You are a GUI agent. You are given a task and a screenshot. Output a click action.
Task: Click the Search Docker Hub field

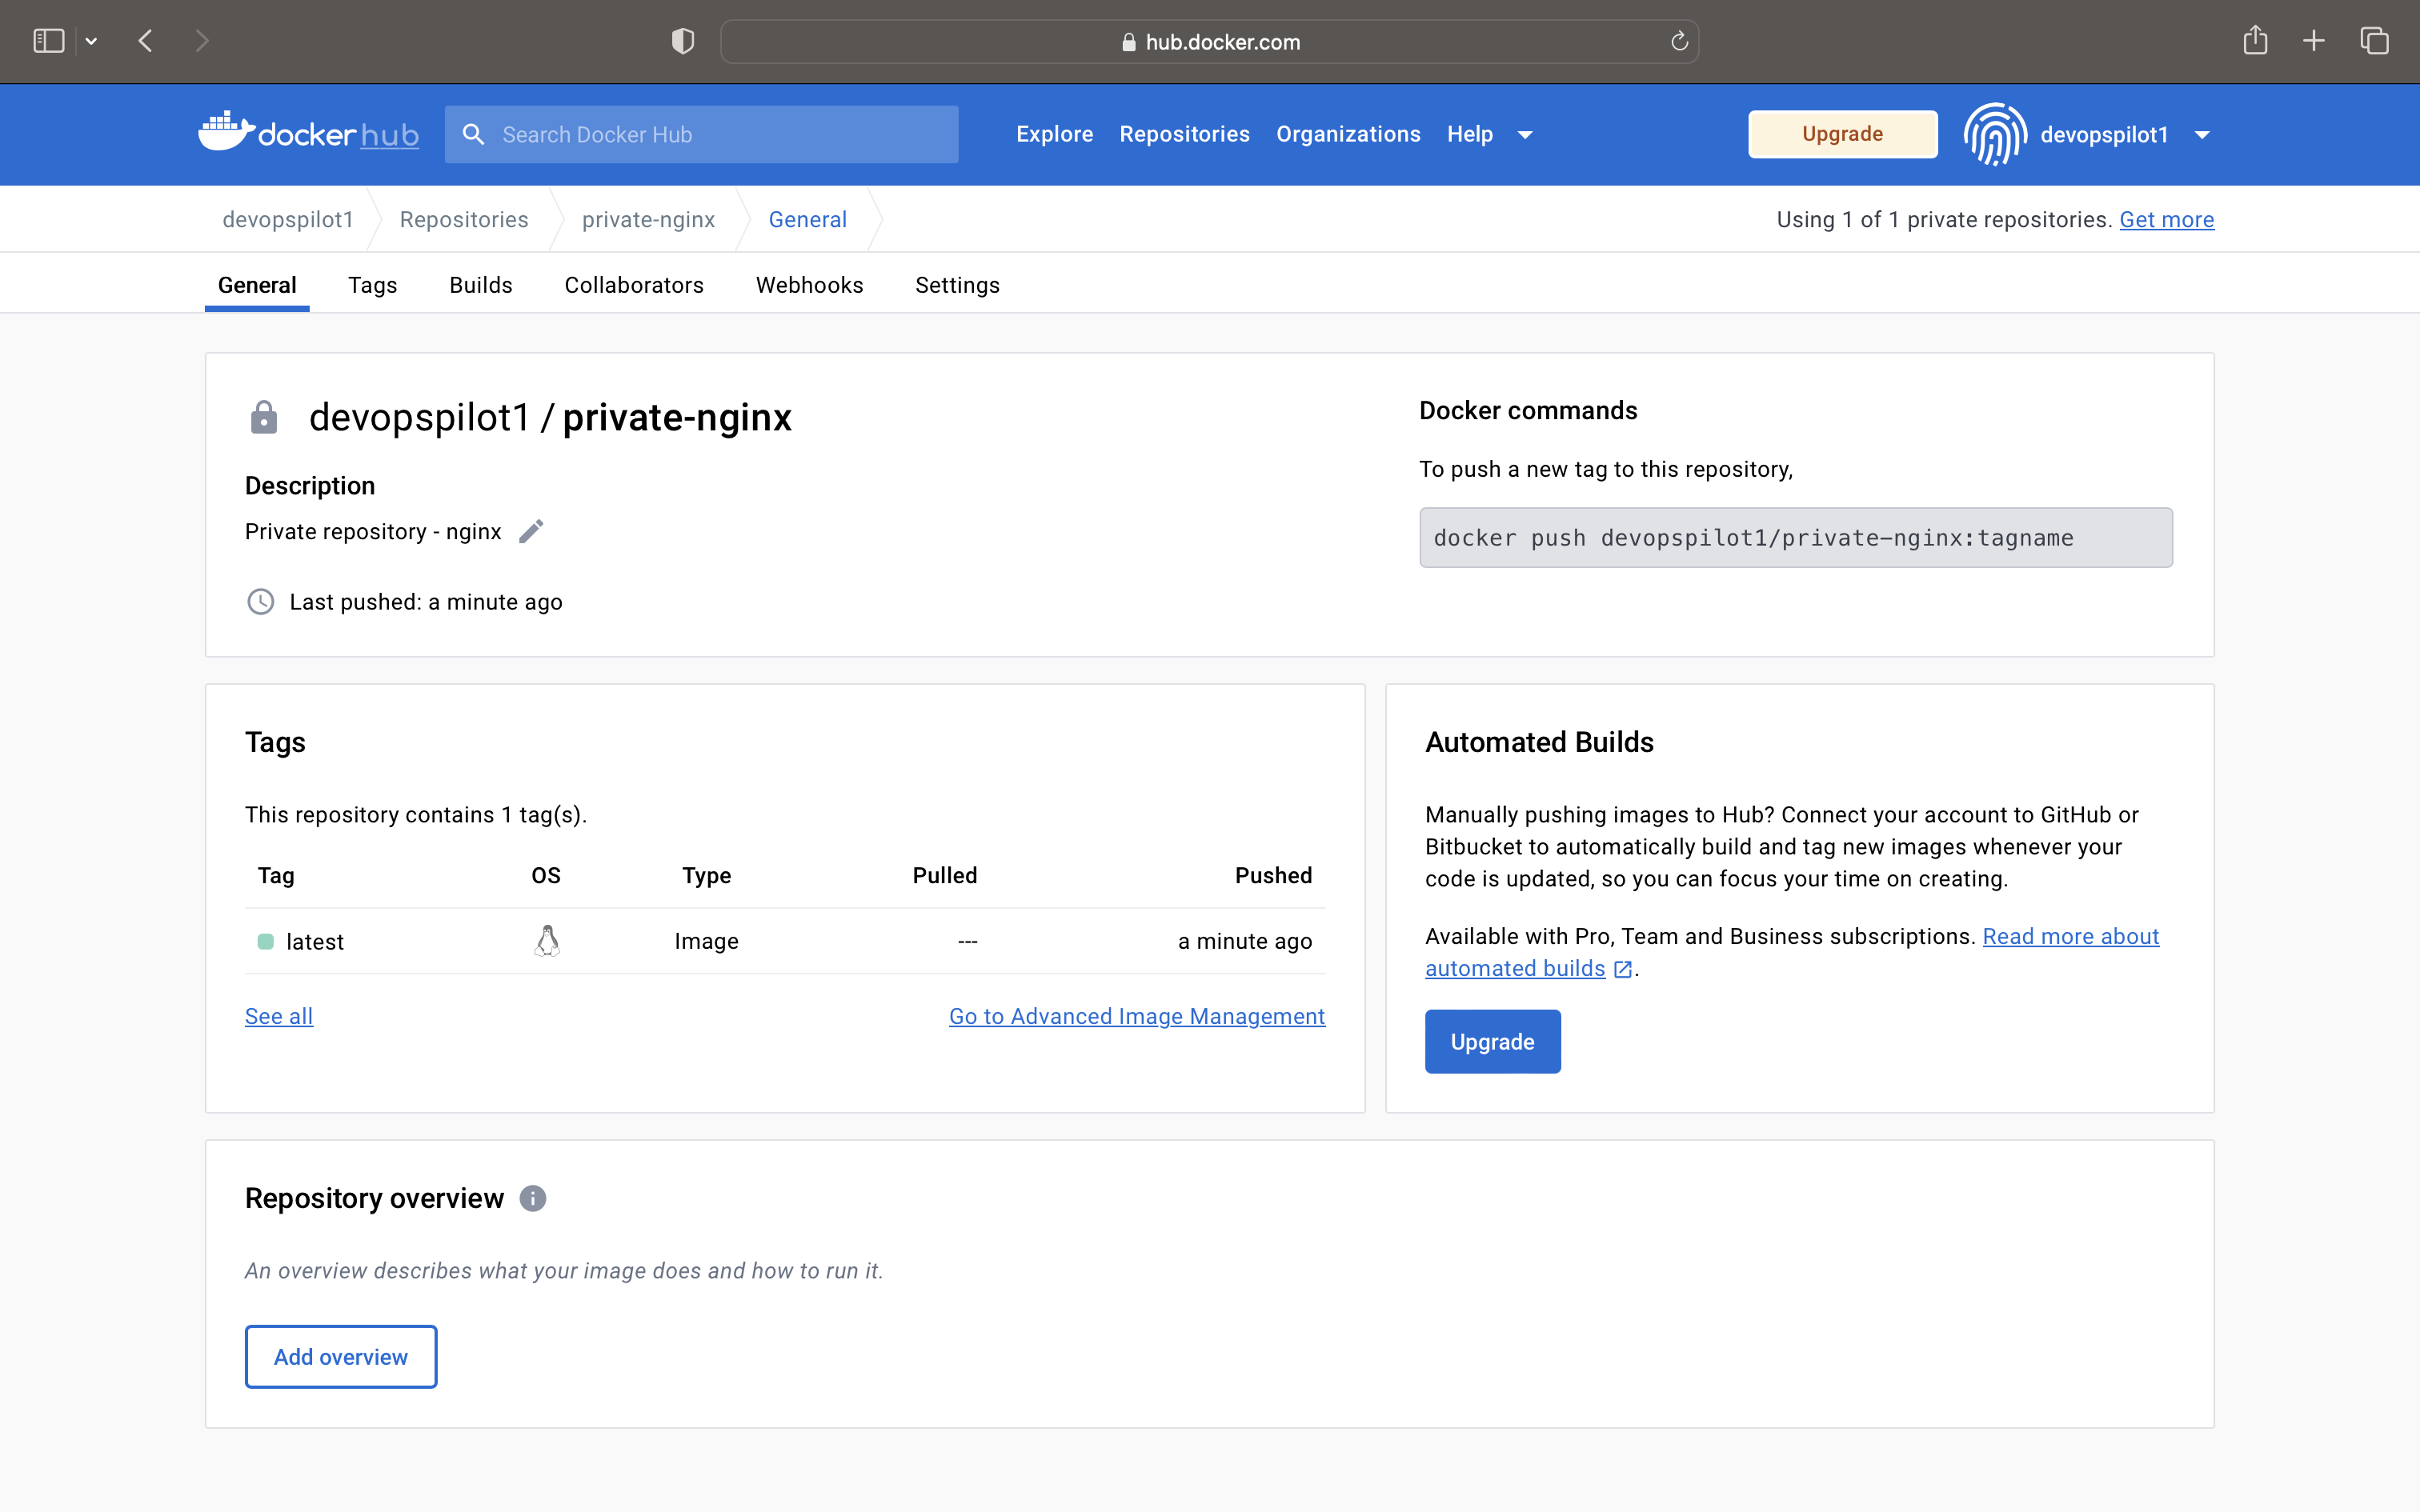(x=702, y=134)
